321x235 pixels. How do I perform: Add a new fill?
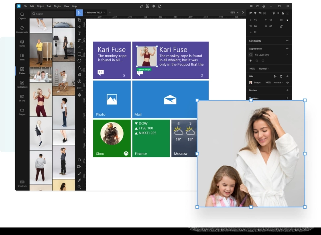click(287, 76)
